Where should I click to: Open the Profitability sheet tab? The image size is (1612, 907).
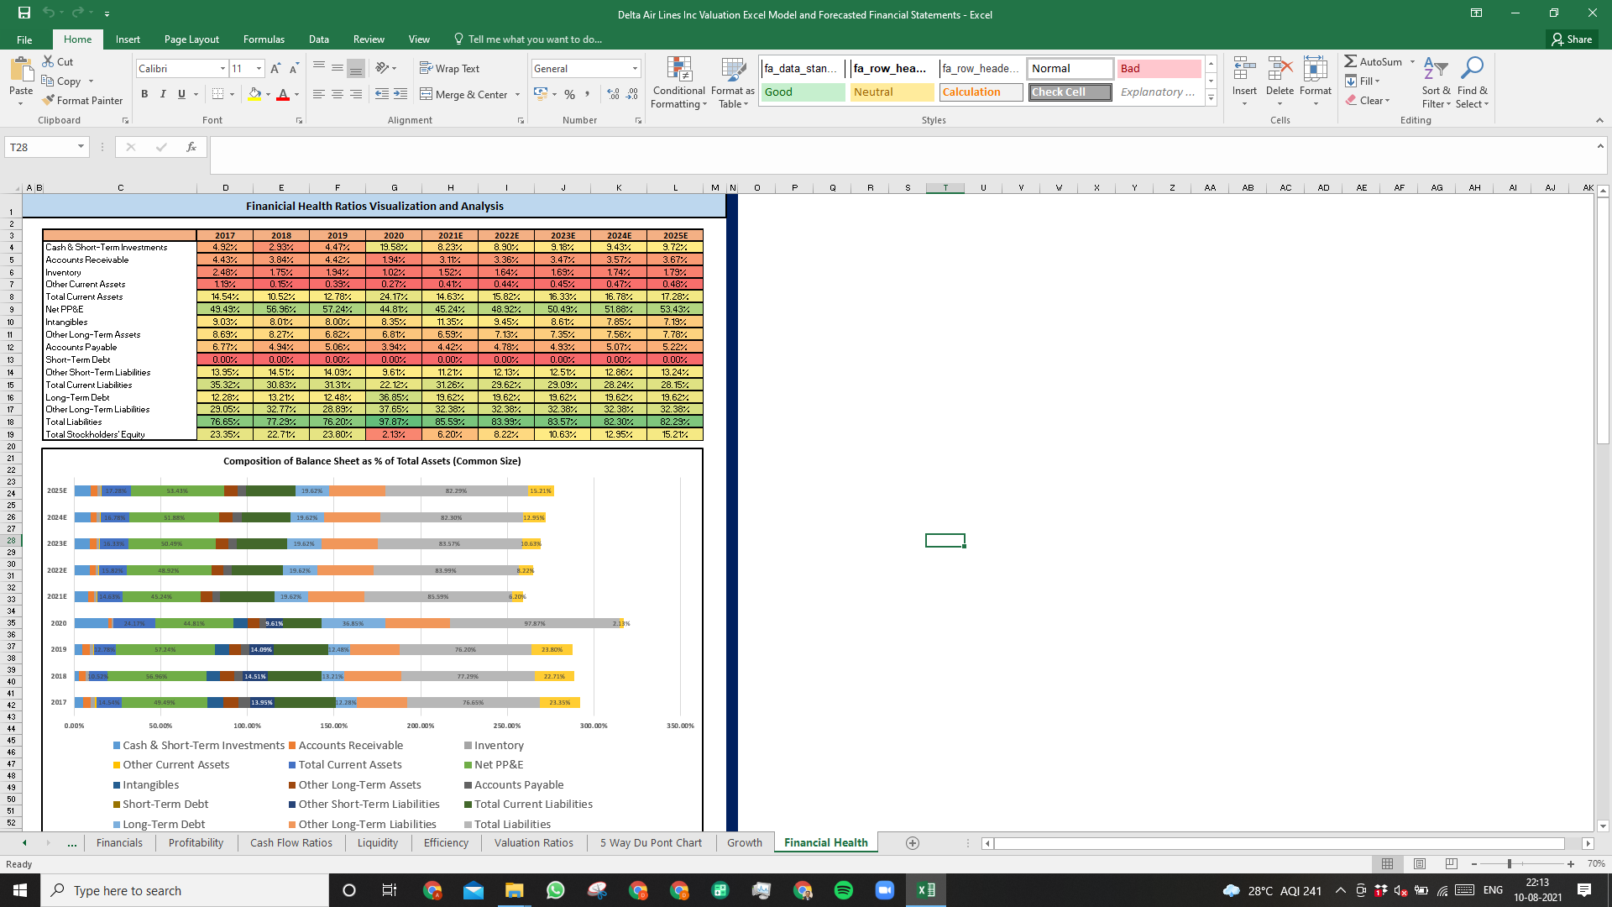[x=196, y=842]
